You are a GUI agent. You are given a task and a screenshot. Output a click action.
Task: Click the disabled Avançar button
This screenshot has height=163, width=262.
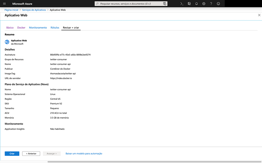pos(52,154)
